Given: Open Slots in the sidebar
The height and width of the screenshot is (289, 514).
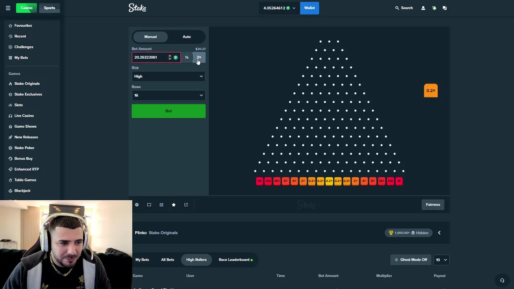Looking at the screenshot, I should coord(18,105).
